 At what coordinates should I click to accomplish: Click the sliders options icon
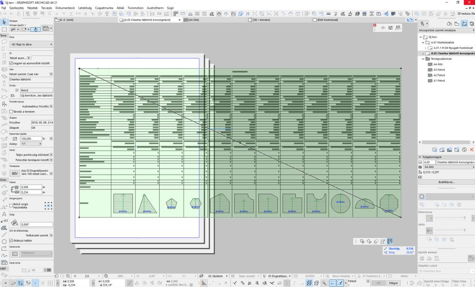click(390, 27)
